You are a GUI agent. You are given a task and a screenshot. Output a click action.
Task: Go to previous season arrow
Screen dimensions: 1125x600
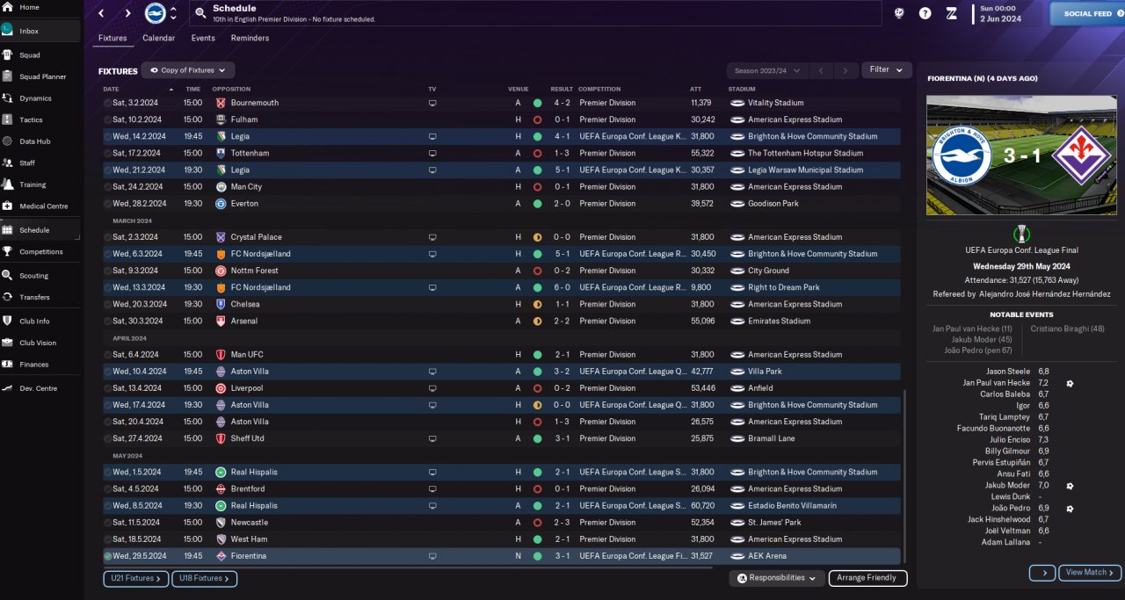tap(820, 70)
